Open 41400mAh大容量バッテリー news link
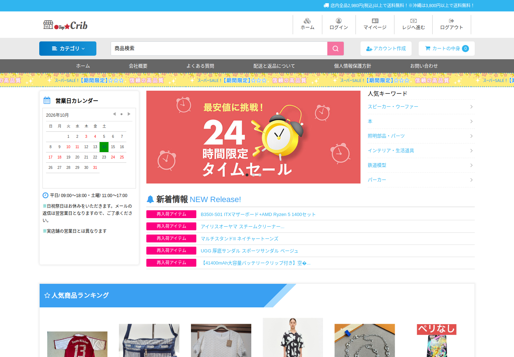This screenshot has height=357, width=514. [x=256, y=263]
